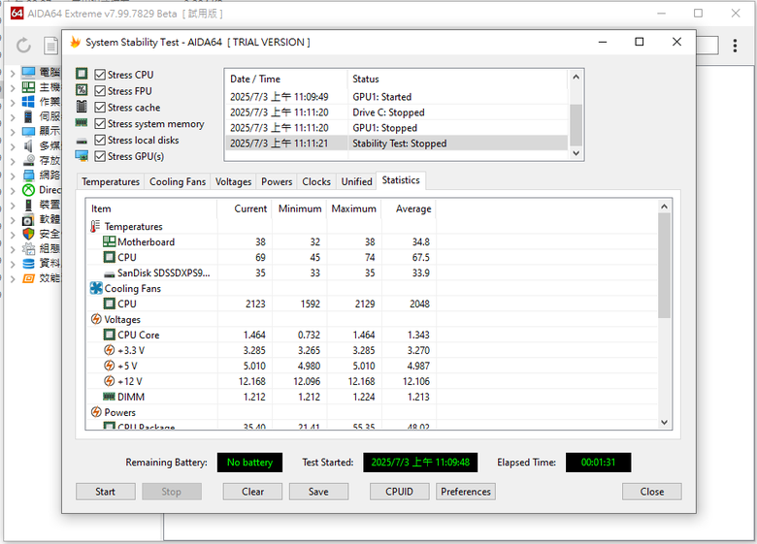Click the CPU chip icon beside Stress CPU
This screenshot has width=757, height=544.
[x=82, y=74]
